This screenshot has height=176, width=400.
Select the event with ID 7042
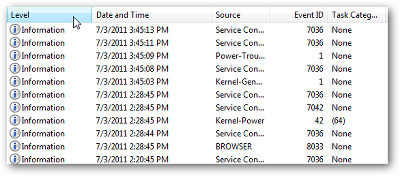click(x=197, y=108)
